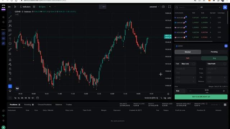This screenshot has width=230, height=129.
Task: Choose Sell order side
Action: (x=188, y=58)
